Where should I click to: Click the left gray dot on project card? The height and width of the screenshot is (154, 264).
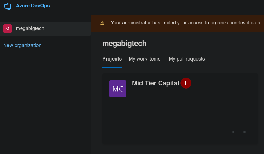(233, 132)
